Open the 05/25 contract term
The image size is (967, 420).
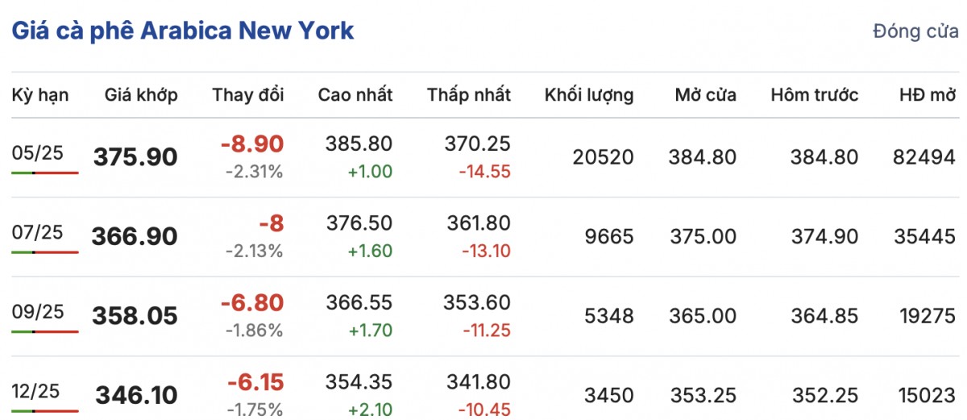(x=37, y=153)
